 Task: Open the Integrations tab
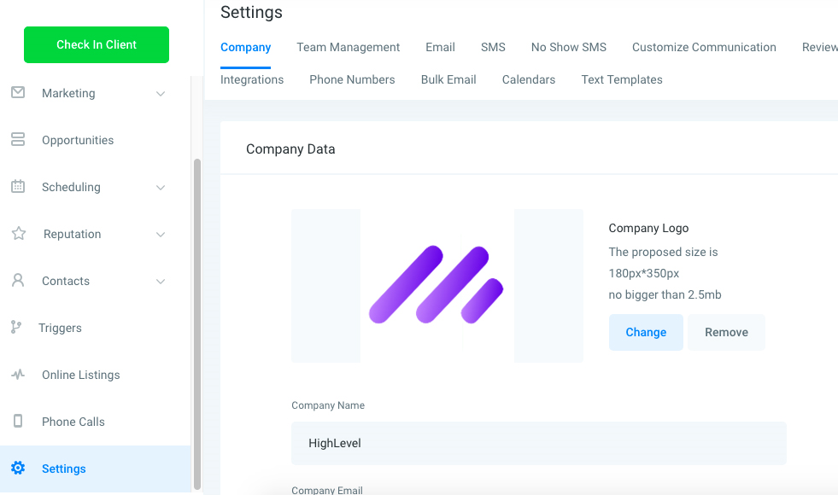click(x=252, y=79)
